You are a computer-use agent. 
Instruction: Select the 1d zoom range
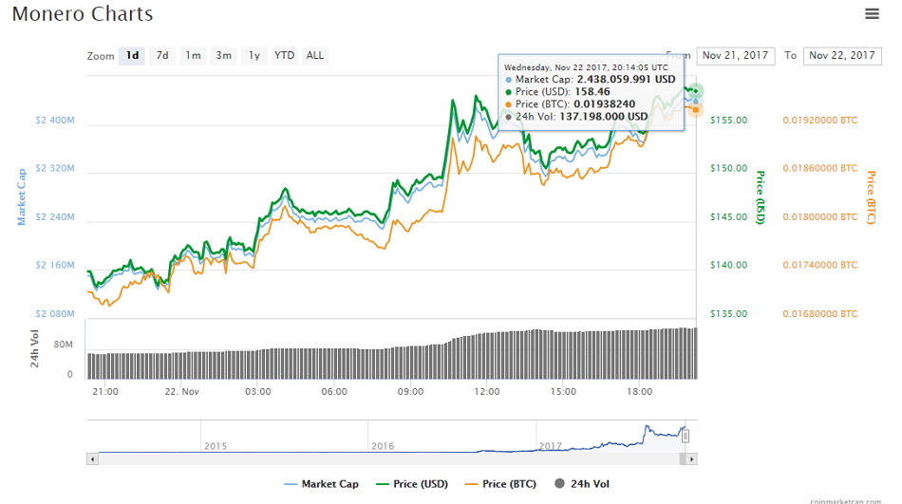point(132,56)
